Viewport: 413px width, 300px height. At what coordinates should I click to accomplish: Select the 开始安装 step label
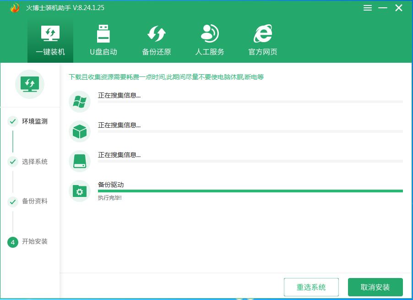(x=35, y=241)
